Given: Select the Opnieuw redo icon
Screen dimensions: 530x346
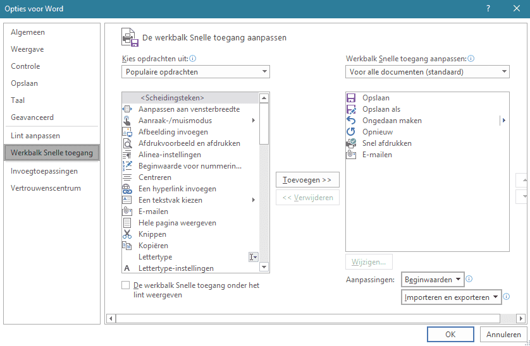Looking at the screenshot, I should pos(351,132).
